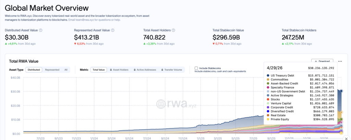Switch to Active Addresses metric
The width and height of the screenshot is (351, 140).
click(x=145, y=70)
